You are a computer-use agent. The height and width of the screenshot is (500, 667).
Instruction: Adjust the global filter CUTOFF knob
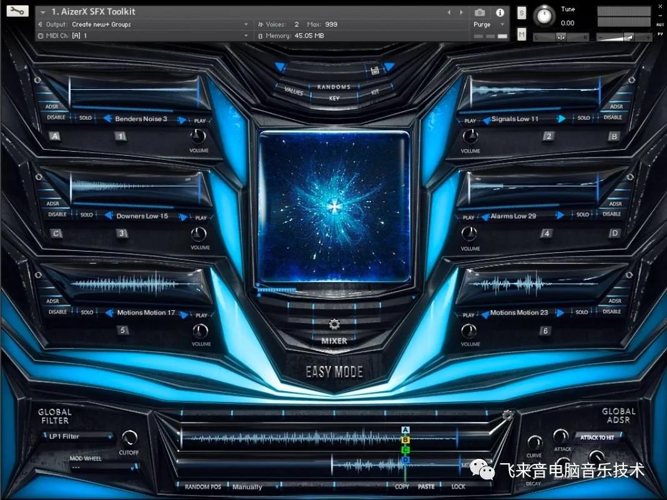[x=129, y=438]
